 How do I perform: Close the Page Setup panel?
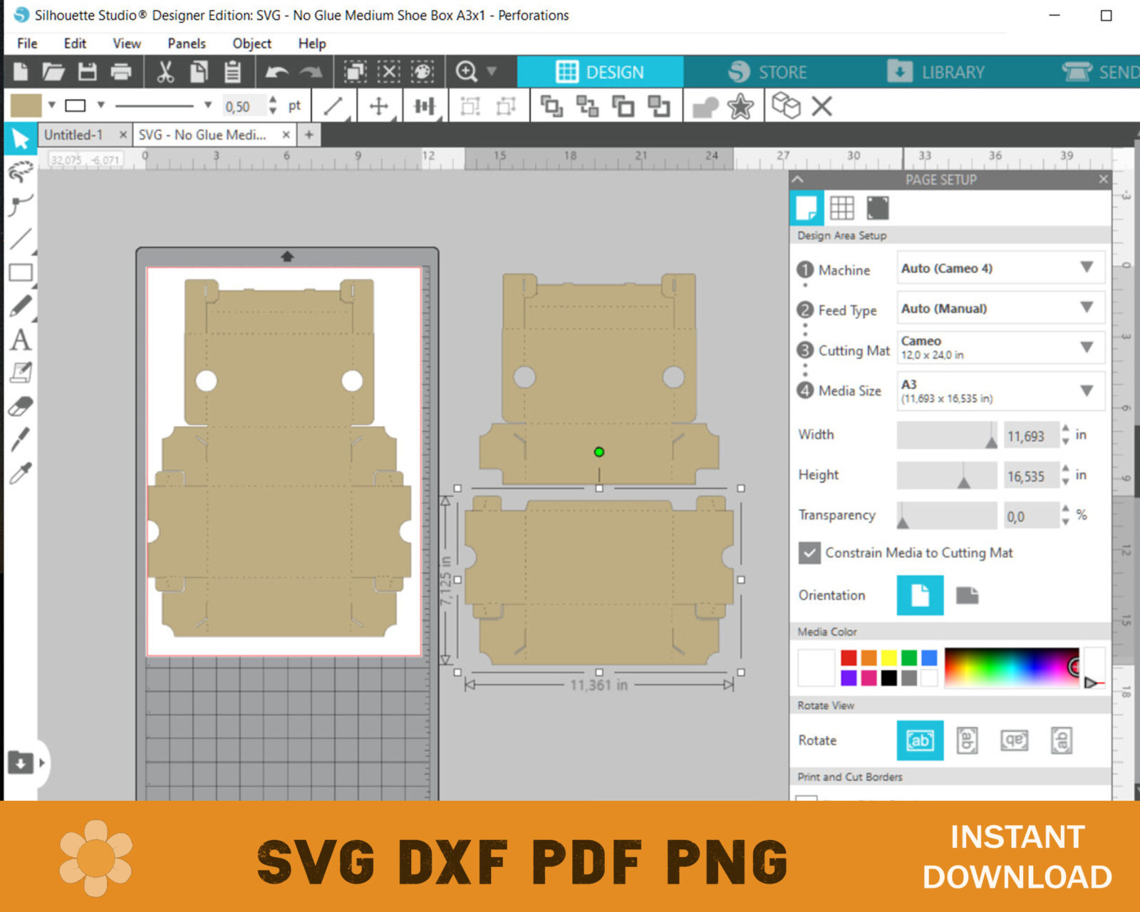point(1103,180)
